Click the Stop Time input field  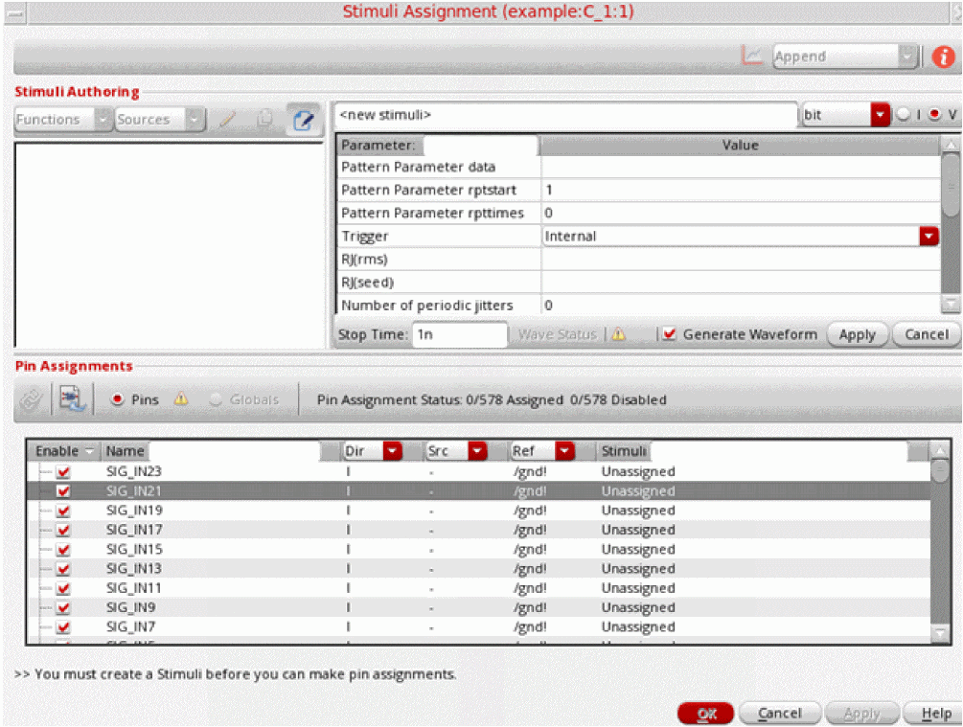tap(460, 334)
